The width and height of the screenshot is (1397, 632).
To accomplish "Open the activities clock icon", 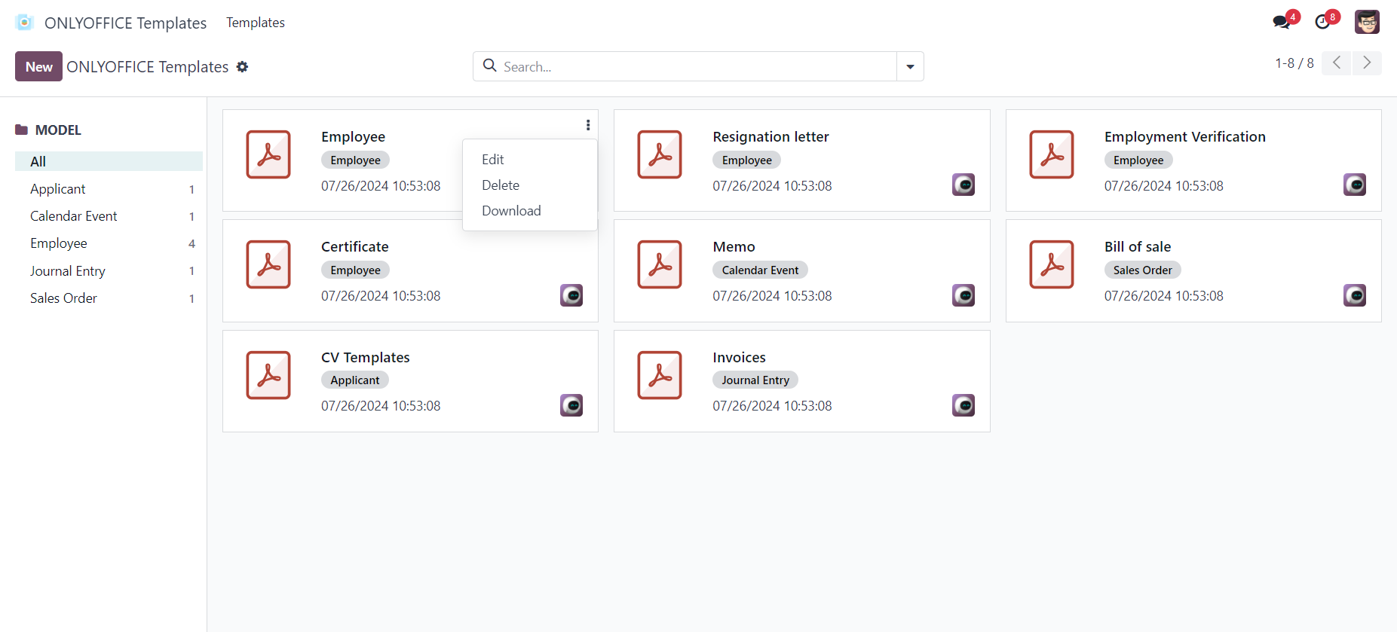I will coord(1322,22).
